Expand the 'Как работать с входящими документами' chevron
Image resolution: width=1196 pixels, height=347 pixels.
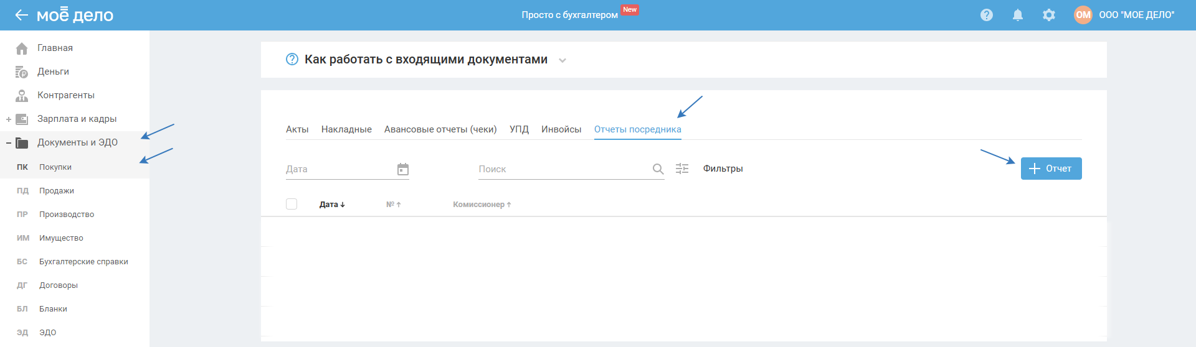[562, 60]
